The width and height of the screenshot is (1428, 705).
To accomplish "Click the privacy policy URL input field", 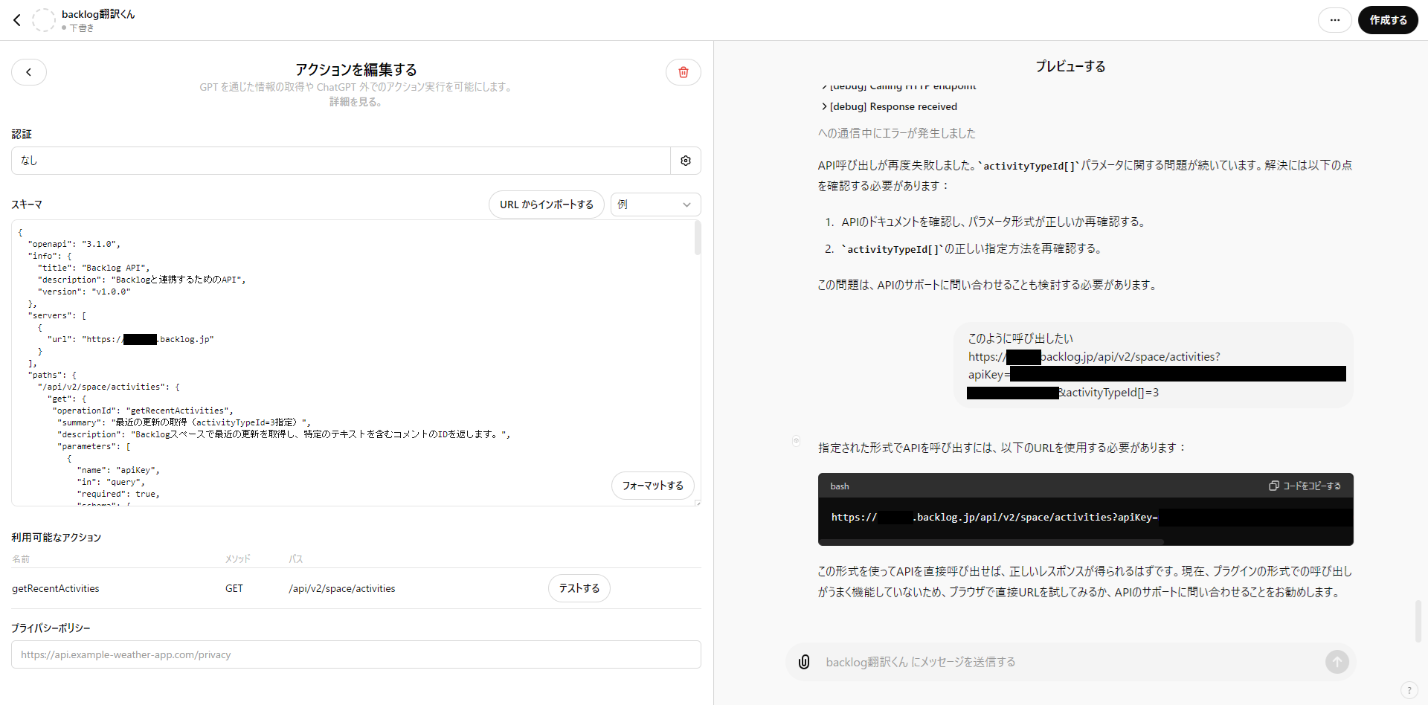I will 356,654.
